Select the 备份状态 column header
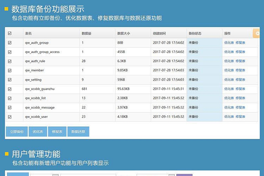The height and width of the screenshot is (176, 264). [x=195, y=34]
